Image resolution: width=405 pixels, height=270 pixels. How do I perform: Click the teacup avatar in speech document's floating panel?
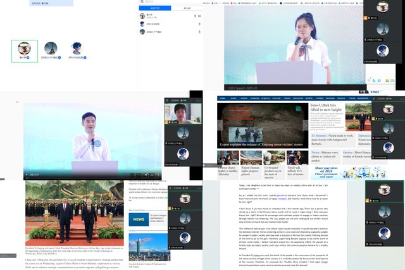384,190
